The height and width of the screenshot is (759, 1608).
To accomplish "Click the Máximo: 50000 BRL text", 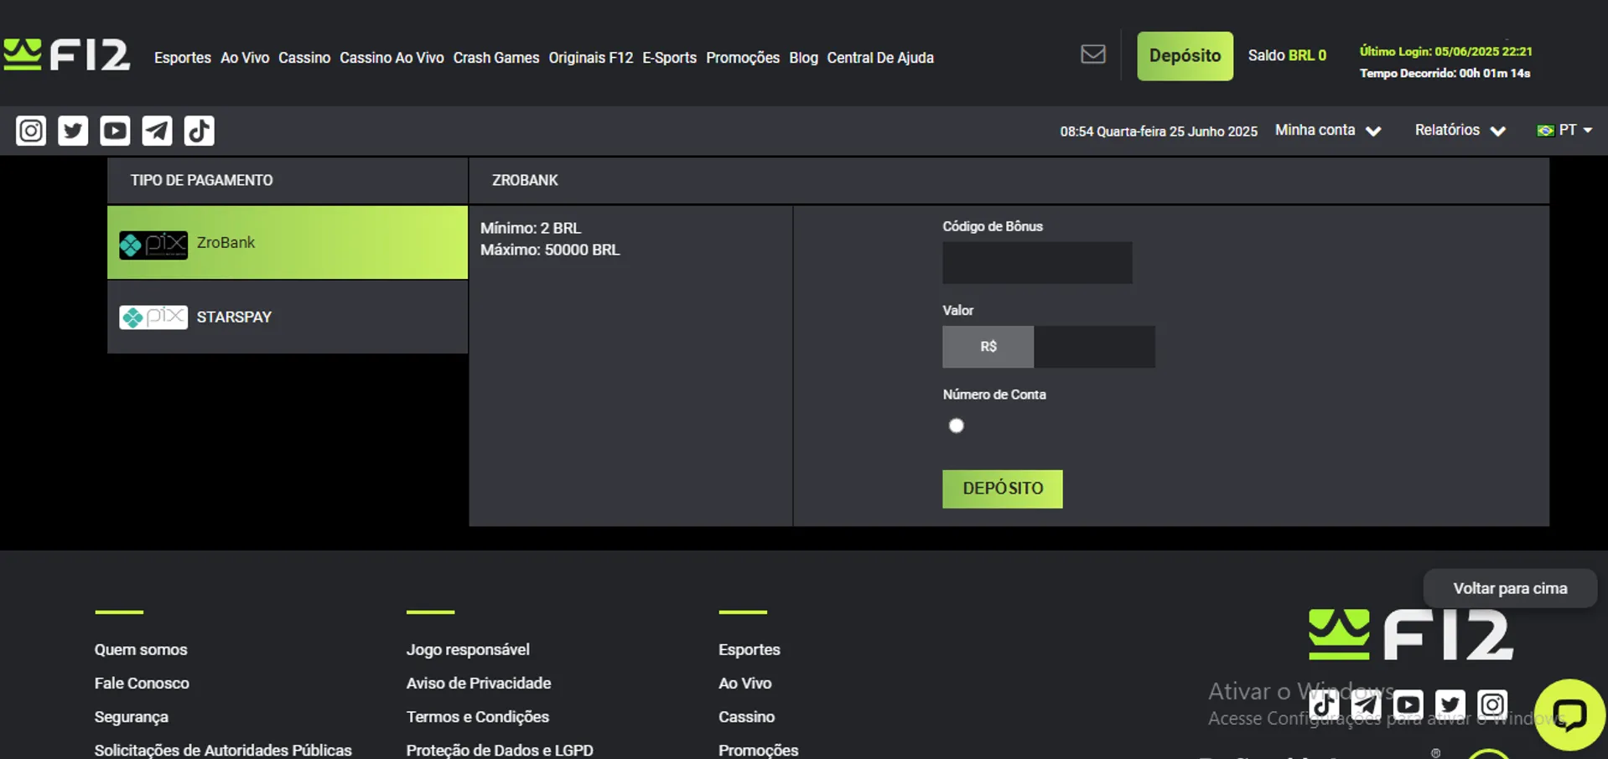I will pyautogui.click(x=550, y=250).
